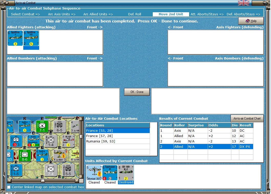Click the P-47D Thunderbolt counter on map
Viewport: 271px width, 194px height.
33,141
